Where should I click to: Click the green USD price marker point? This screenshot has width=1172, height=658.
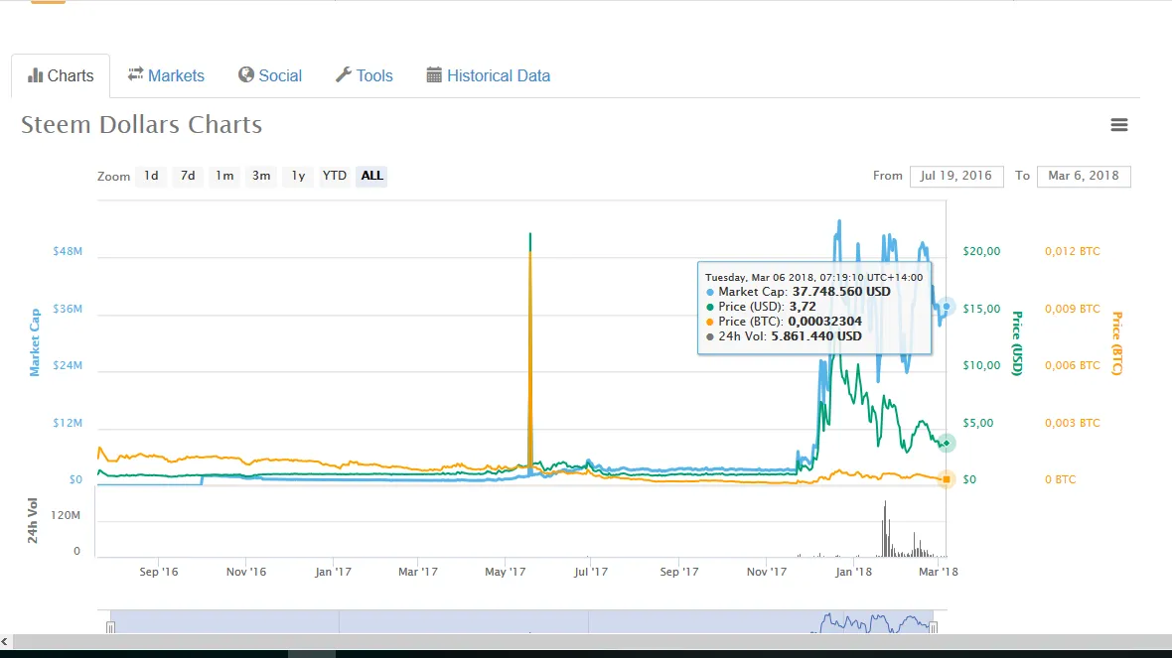pos(947,443)
